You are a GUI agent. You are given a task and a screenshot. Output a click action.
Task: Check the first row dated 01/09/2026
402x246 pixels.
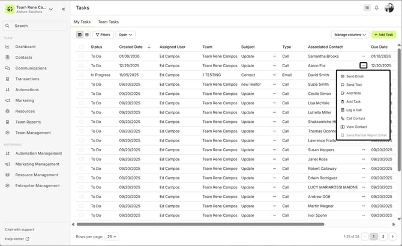[x=81, y=56]
